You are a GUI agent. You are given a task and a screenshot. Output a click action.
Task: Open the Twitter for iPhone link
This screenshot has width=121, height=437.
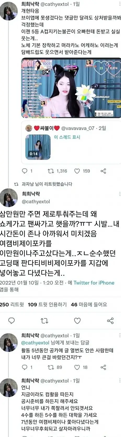[x=94, y=283]
